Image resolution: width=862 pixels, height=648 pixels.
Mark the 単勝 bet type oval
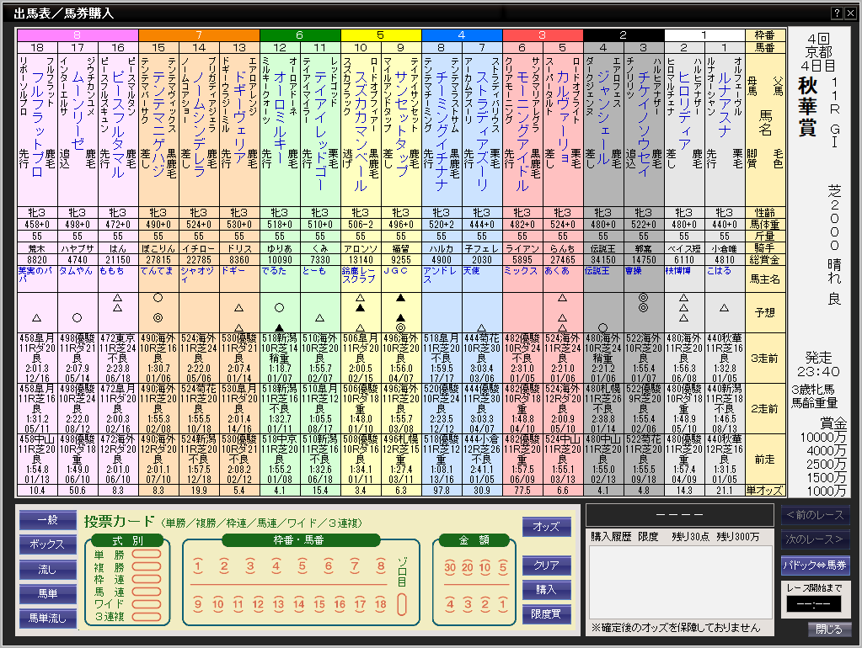[x=146, y=555]
